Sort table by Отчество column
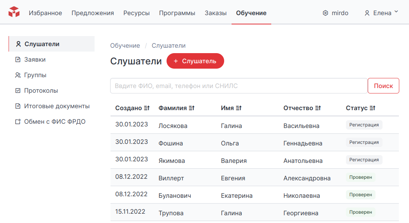409x223 pixels. pos(318,108)
